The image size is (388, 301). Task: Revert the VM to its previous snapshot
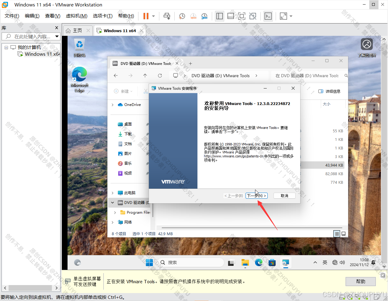(x=193, y=16)
